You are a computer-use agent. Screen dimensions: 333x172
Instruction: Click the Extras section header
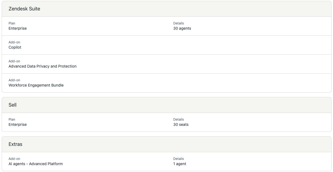pyautogui.click(x=15, y=144)
